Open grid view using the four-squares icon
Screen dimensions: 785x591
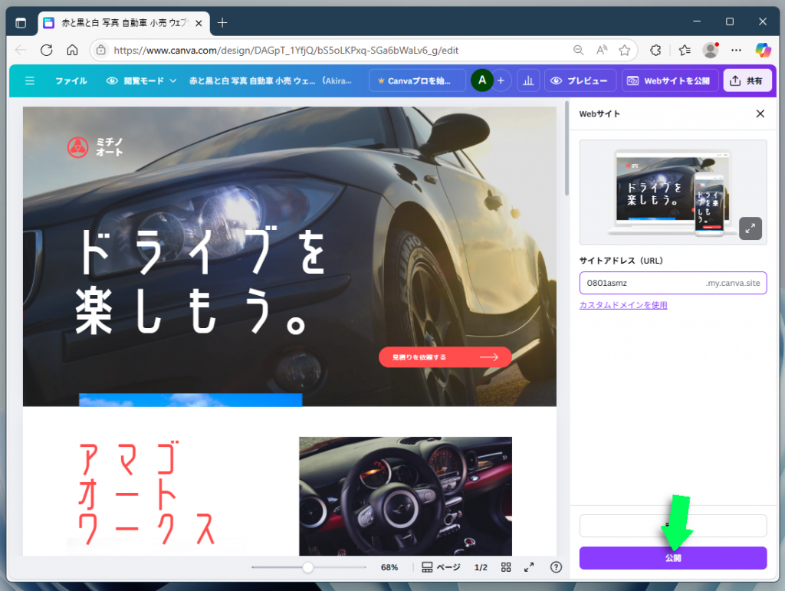tap(506, 567)
